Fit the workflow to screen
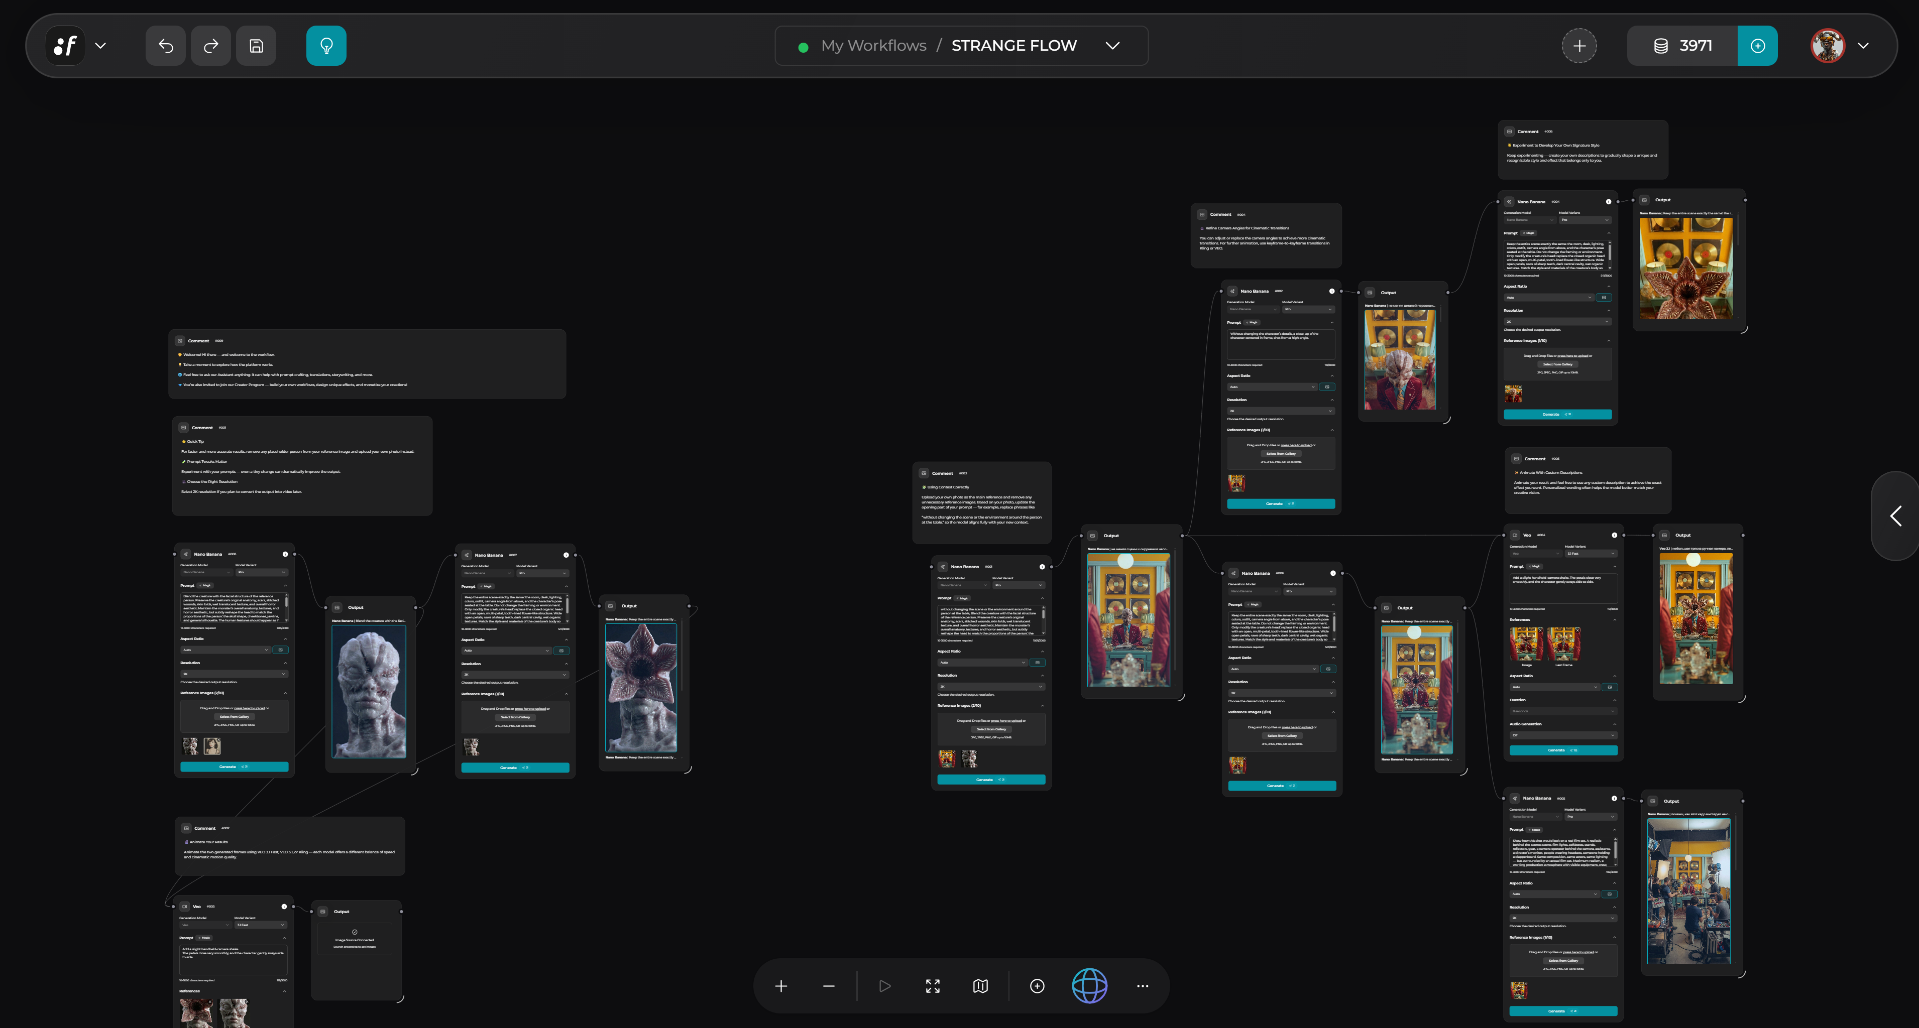Screen dimensions: 1919x1028 (932, 986)
